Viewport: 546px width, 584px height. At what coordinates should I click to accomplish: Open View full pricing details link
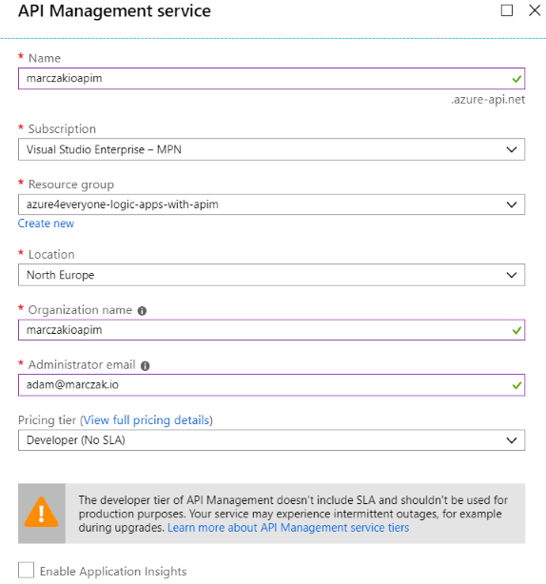coord(146,420)
